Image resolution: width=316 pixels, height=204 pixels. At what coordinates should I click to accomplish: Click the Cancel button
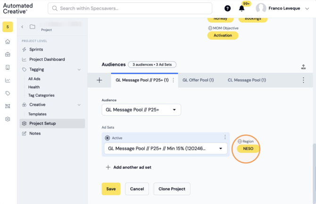tap(137, 189)
